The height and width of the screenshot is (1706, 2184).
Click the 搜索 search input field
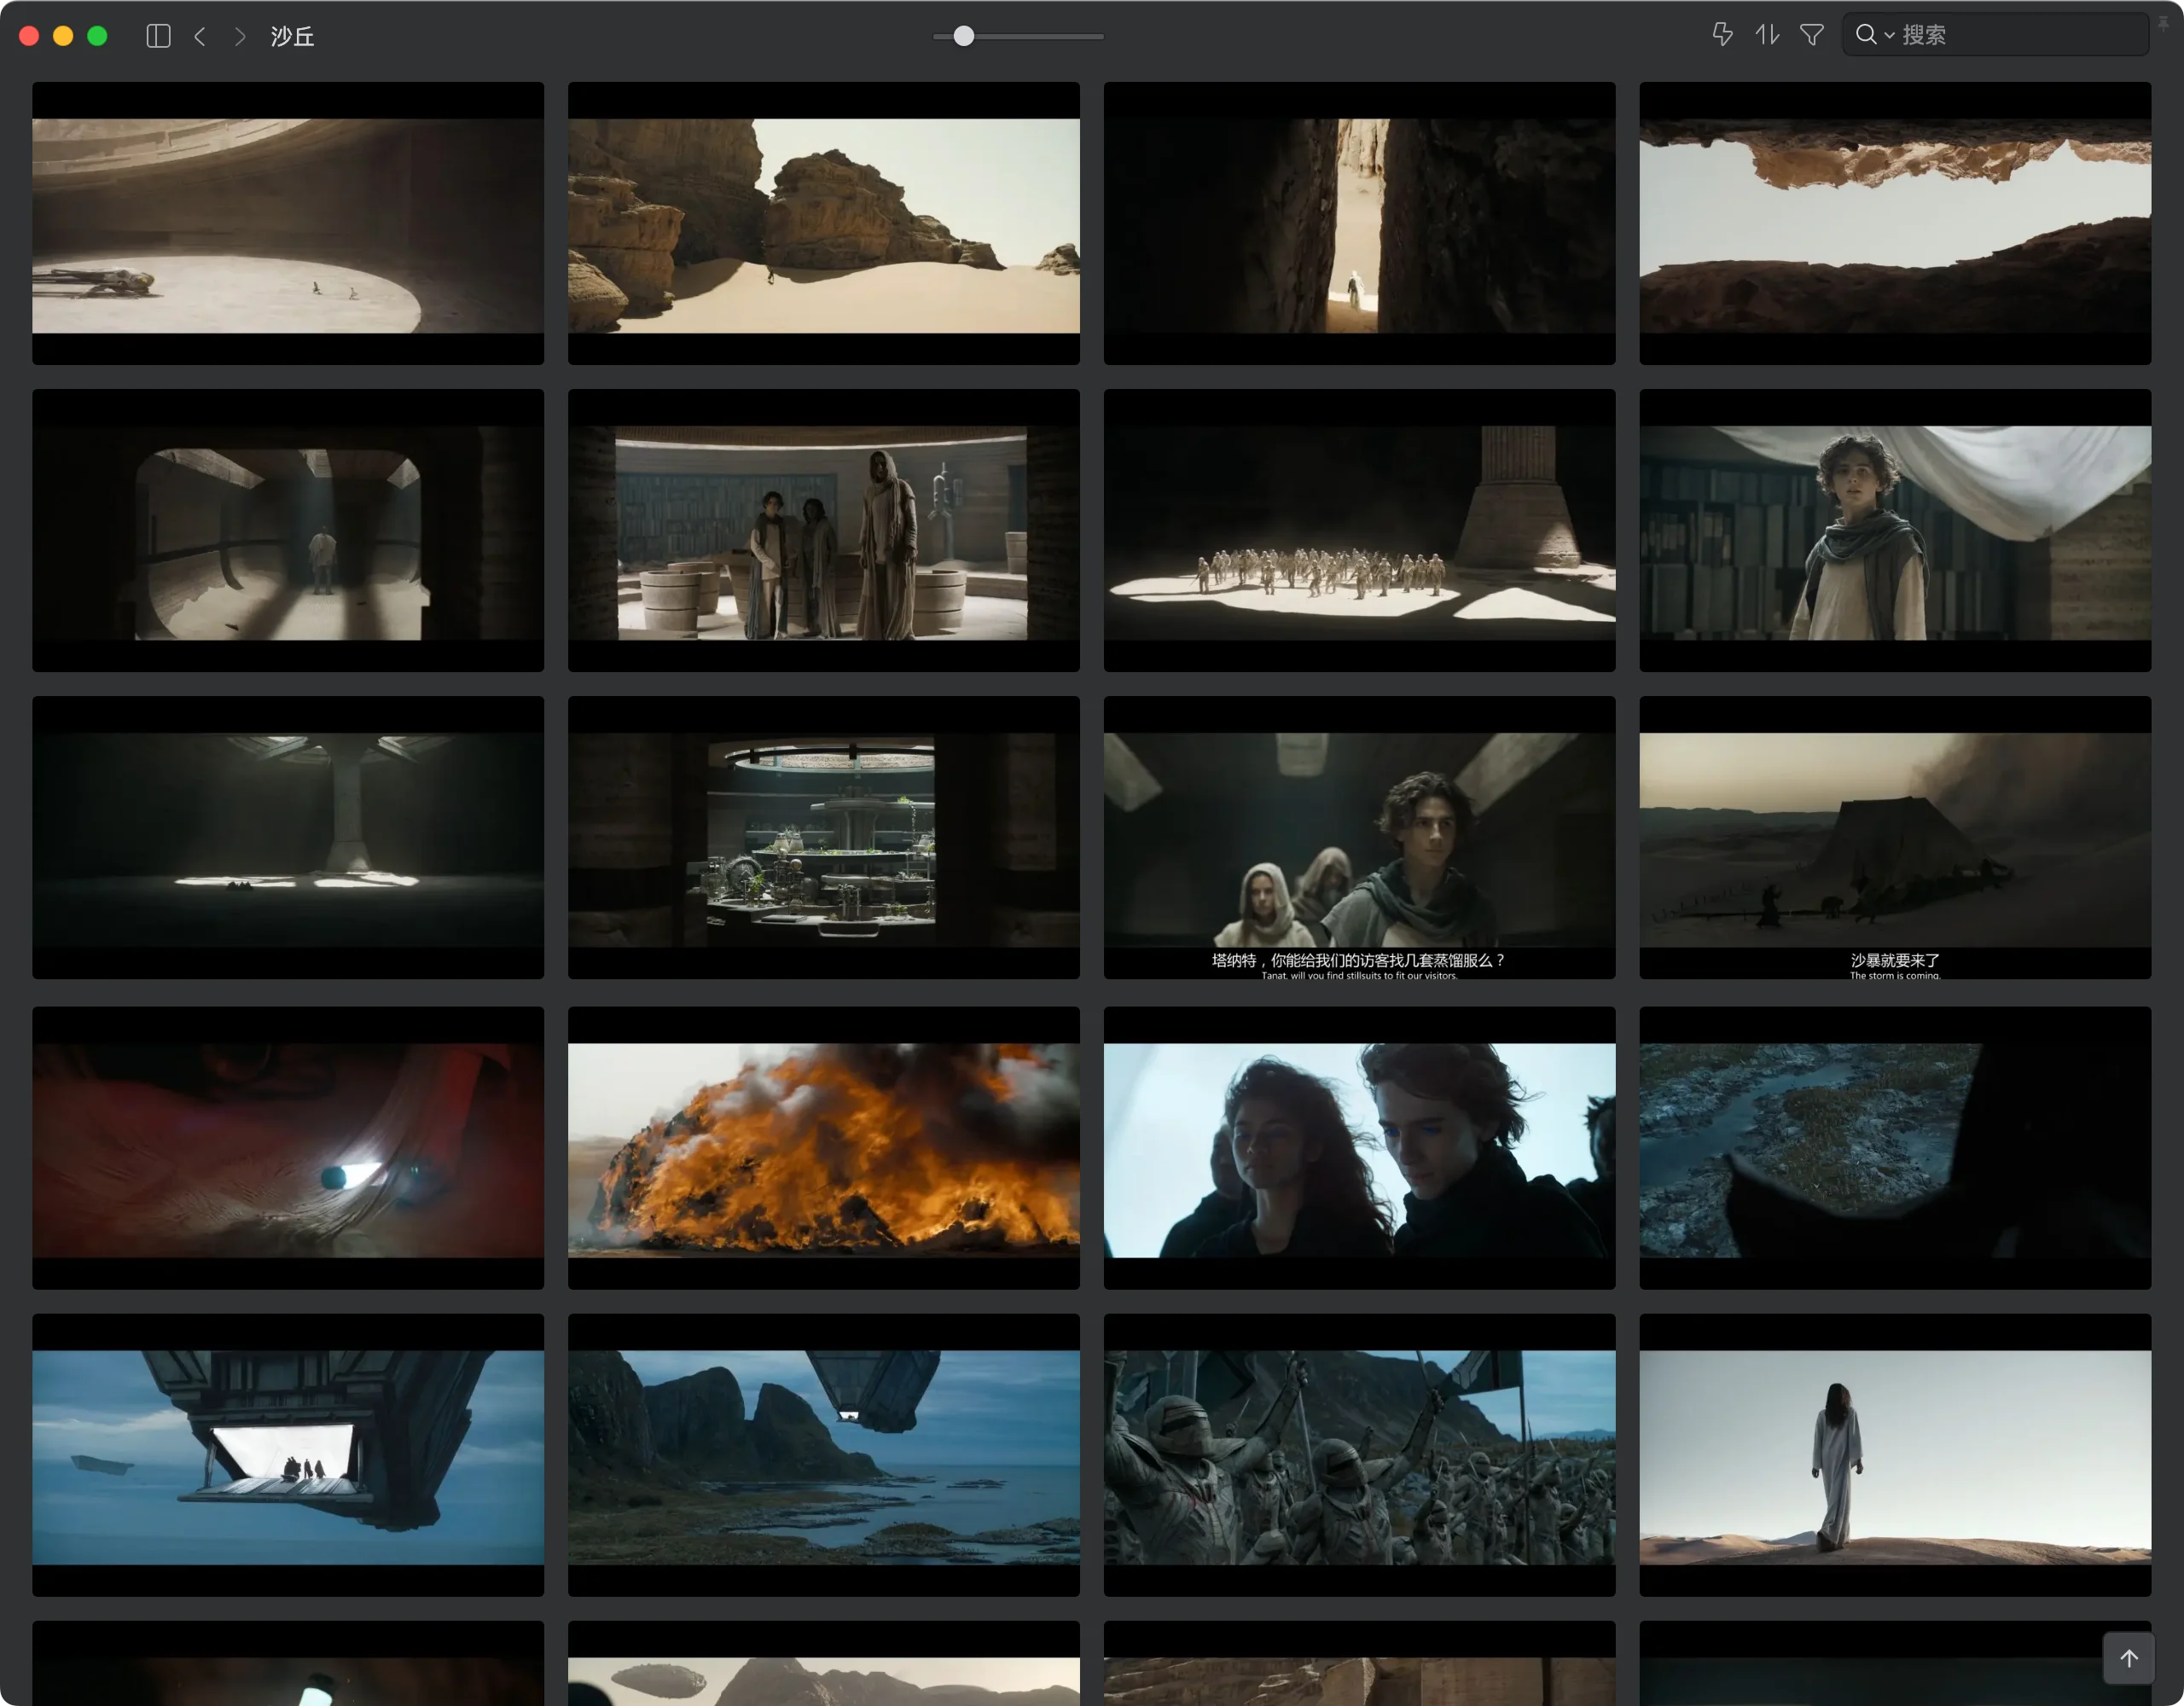pos(1996,35)
